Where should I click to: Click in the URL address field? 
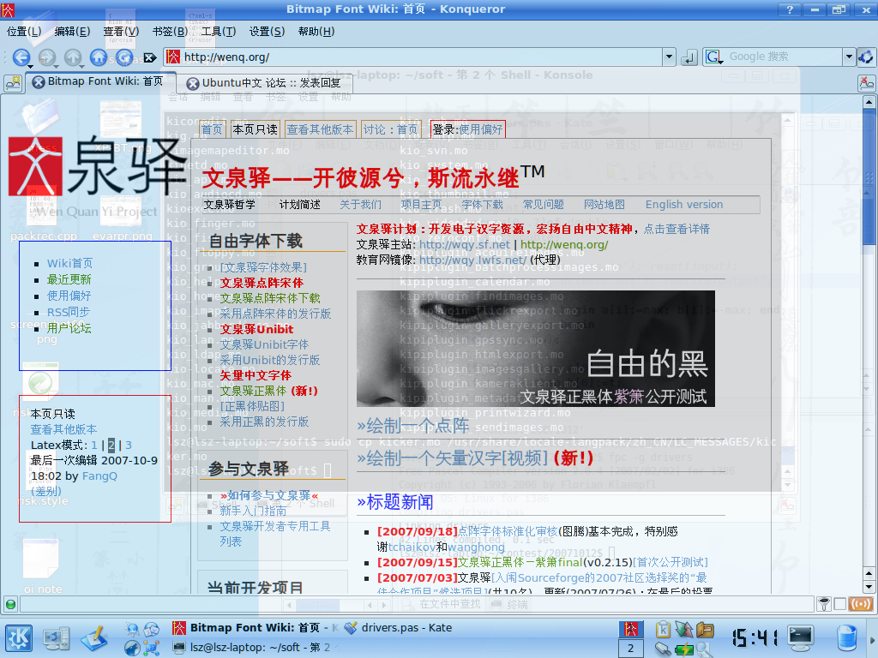tap(421, 57)
